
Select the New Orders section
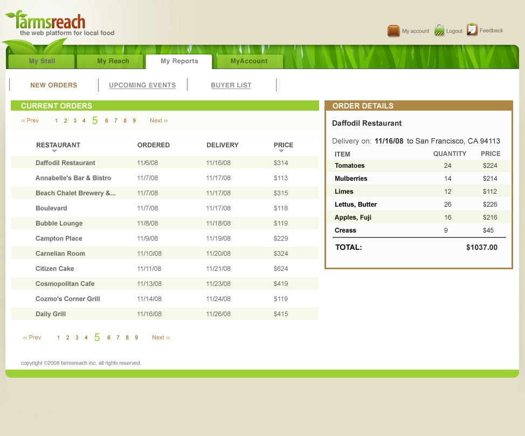point(54,85)
